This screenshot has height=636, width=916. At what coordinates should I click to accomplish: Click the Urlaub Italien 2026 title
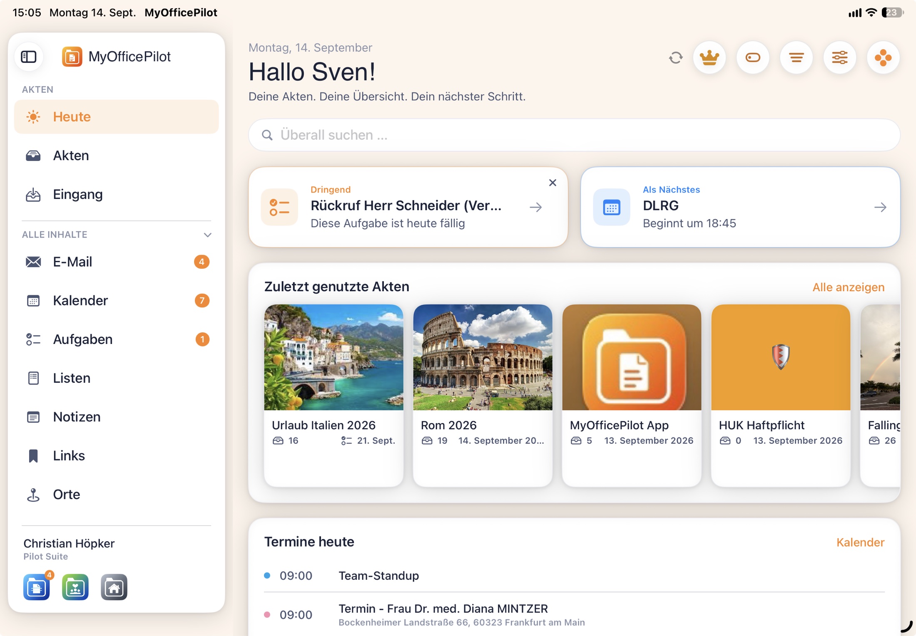coord(324,425)
